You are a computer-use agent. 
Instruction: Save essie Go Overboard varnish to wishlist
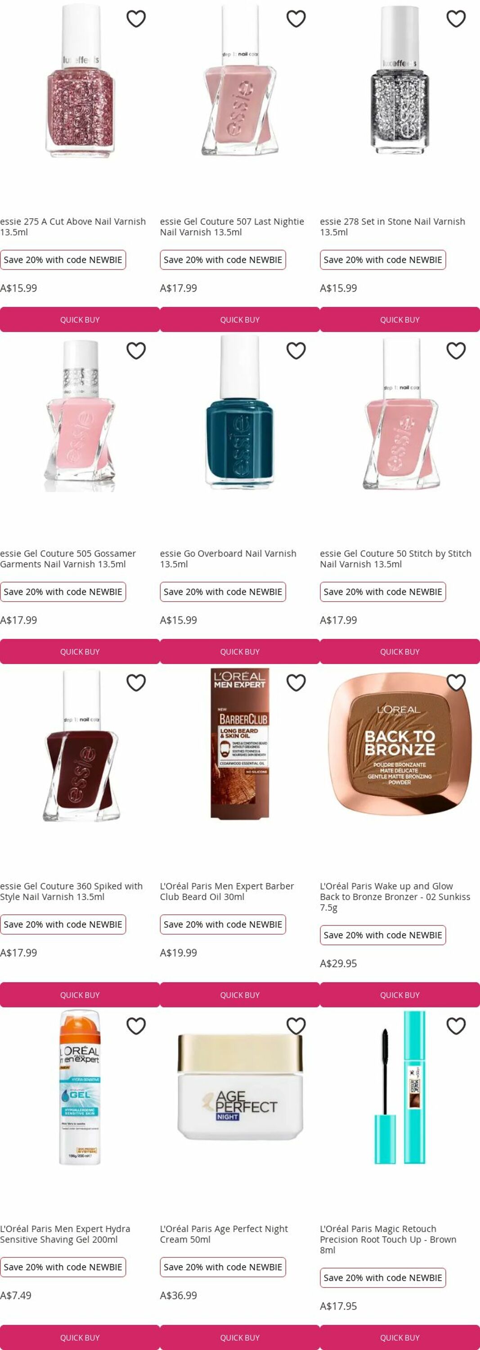click(296, 351)
